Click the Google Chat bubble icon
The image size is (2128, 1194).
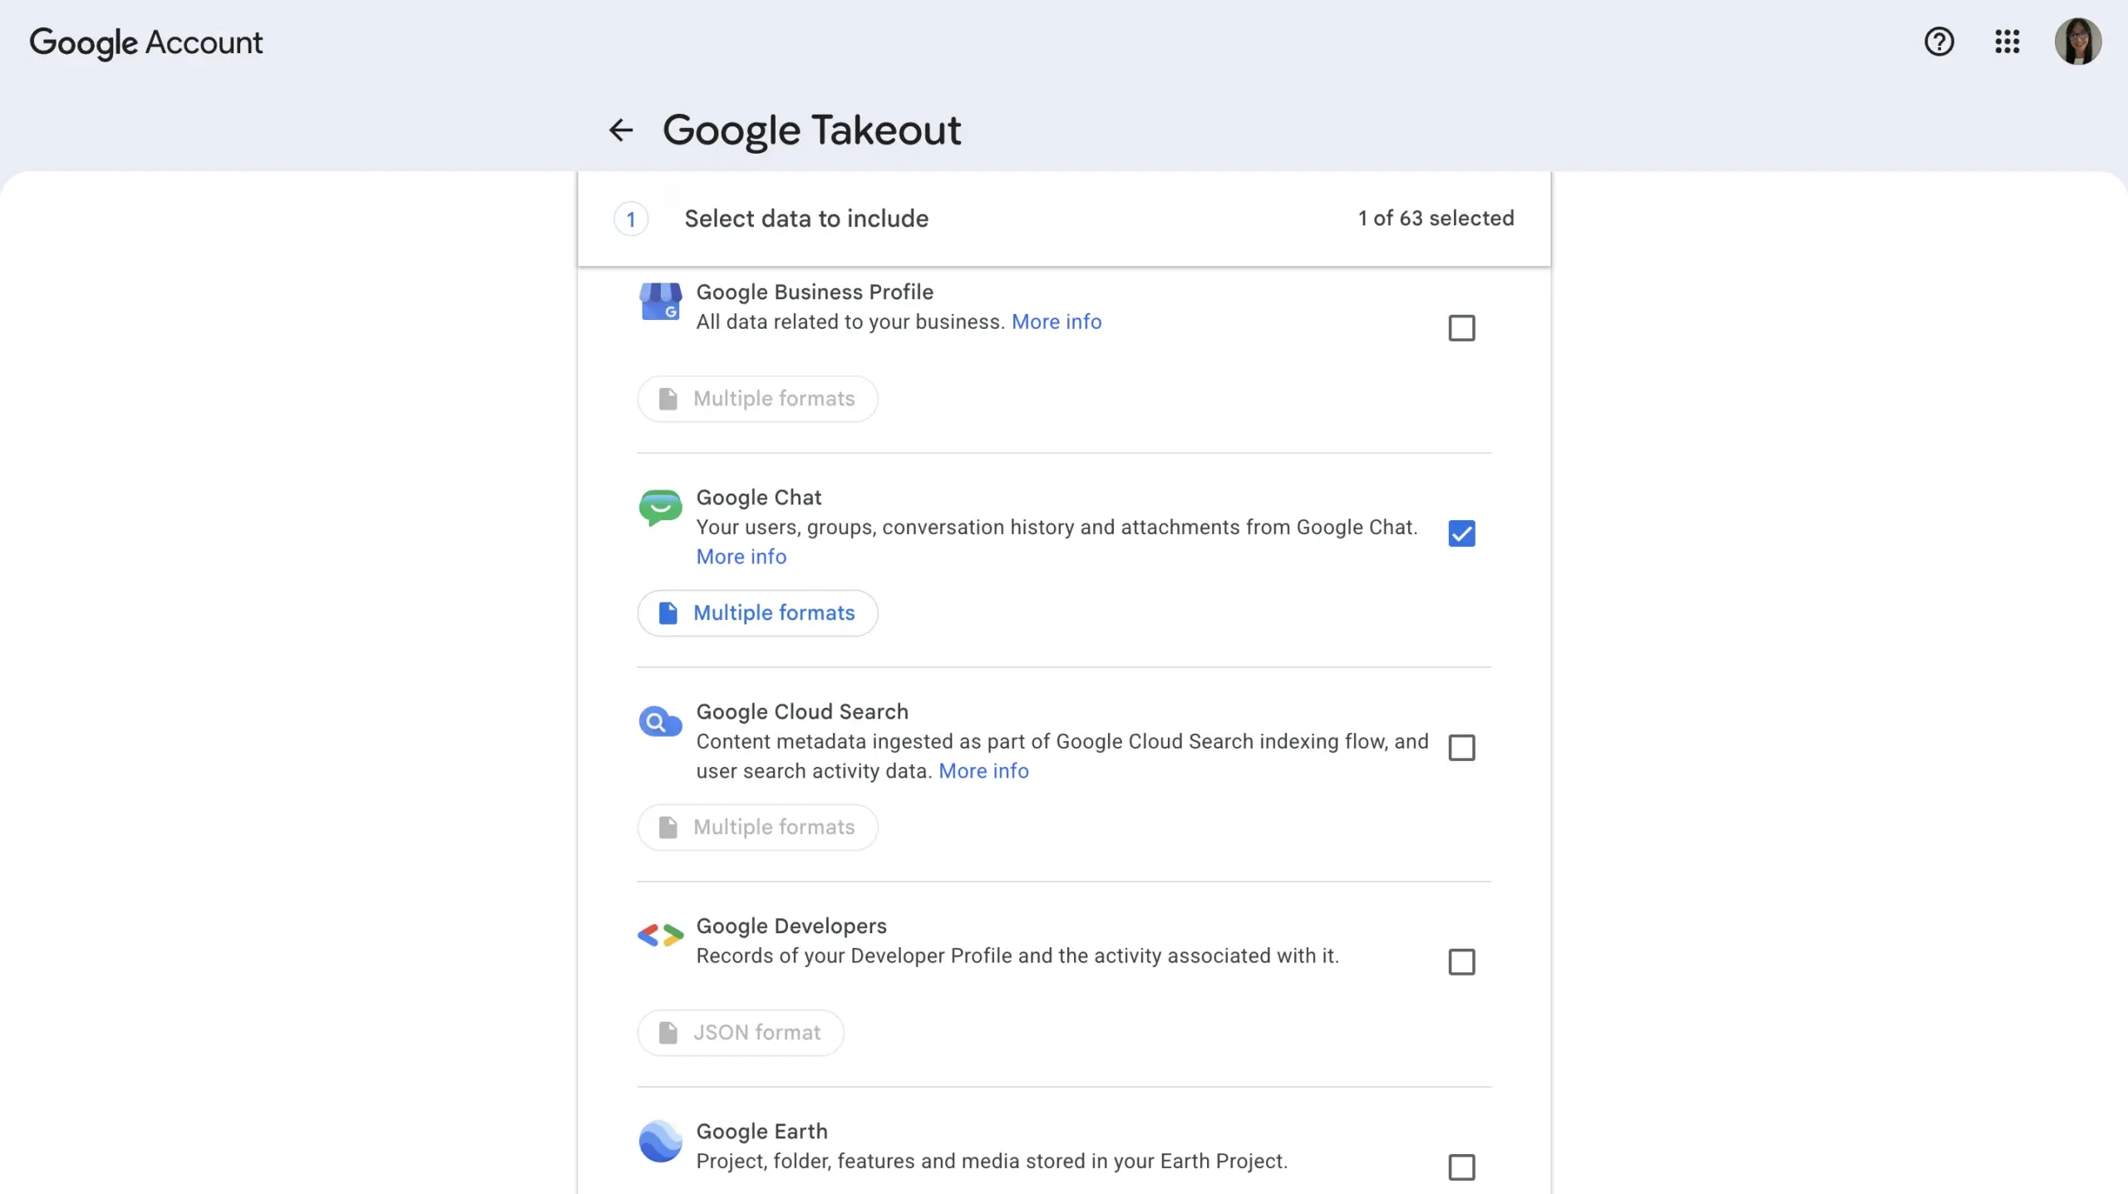point(660,507)
